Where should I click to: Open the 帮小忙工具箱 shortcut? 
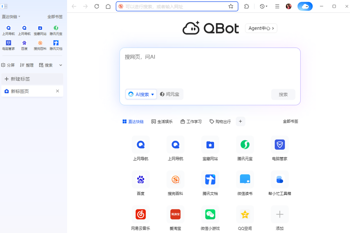(x=279, y=183)
